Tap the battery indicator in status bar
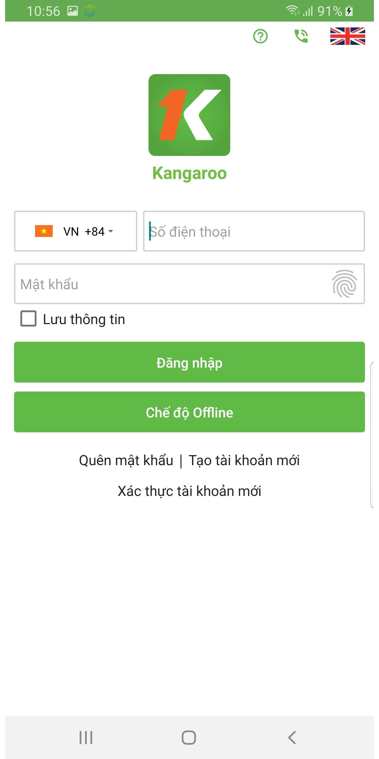 [349, 11]
